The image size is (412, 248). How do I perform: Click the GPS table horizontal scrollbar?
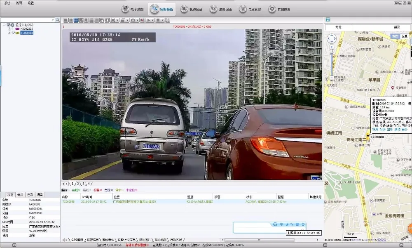point(259,240)
